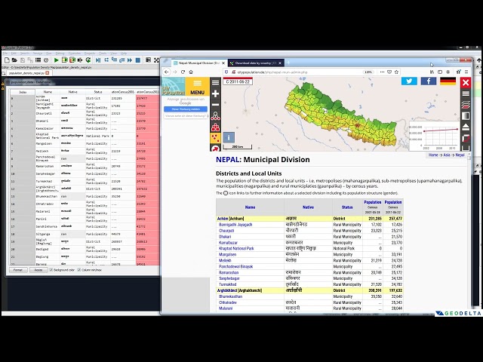Click the Save file icon in Spyder toolbar
The height and width of the screenshot is (362, 483).
[23, 60]
